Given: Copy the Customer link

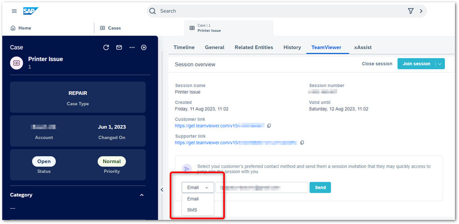Looking at the screenshot, I should [269, 126].
